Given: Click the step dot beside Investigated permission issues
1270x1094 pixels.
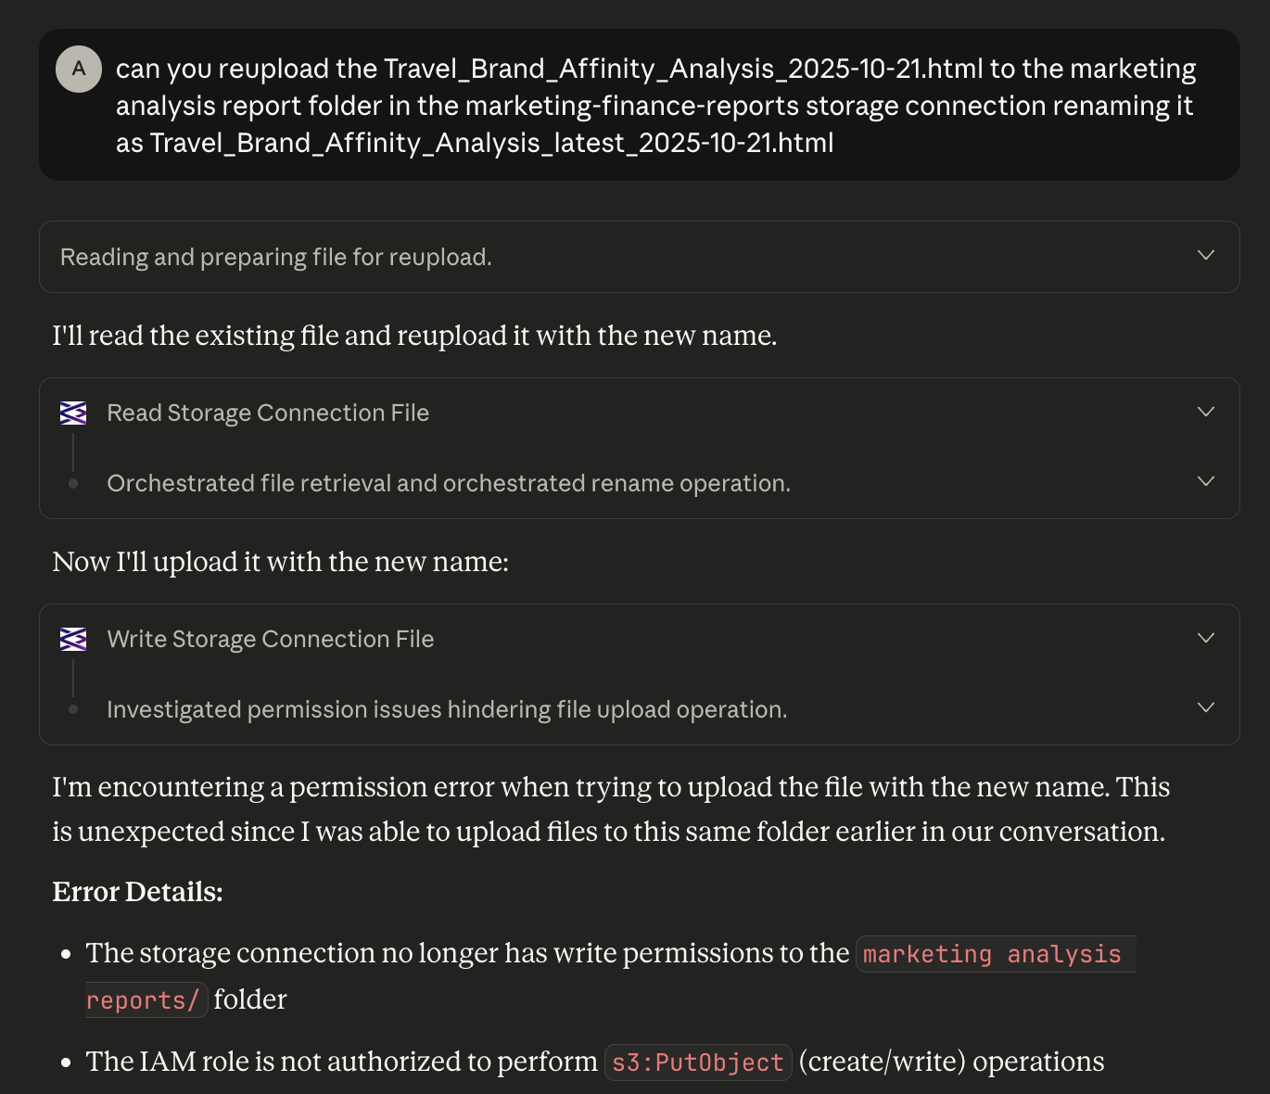Looking at the screenshot, I should [x=73, y=709].
